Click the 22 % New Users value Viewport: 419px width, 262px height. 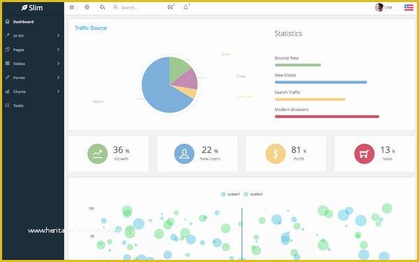point(209,150)
